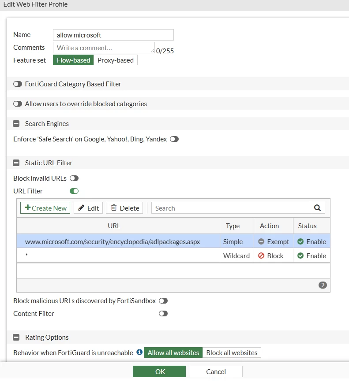Click the Comments text area
349x382 pixels.
(x=104, y=48)
